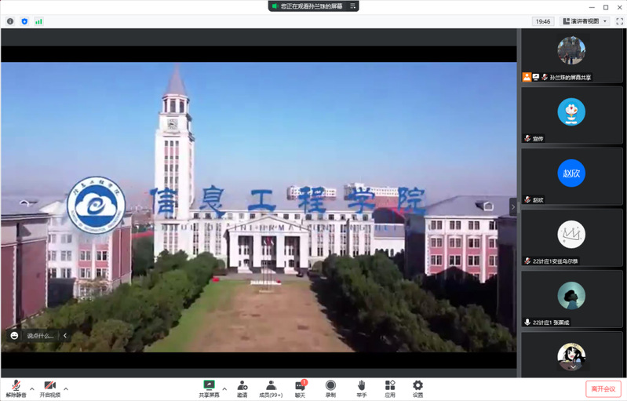Viewport: 627px width, 401px height.
Task: Collapse the participant sidebar with the arrow
Action: (513, 206)
